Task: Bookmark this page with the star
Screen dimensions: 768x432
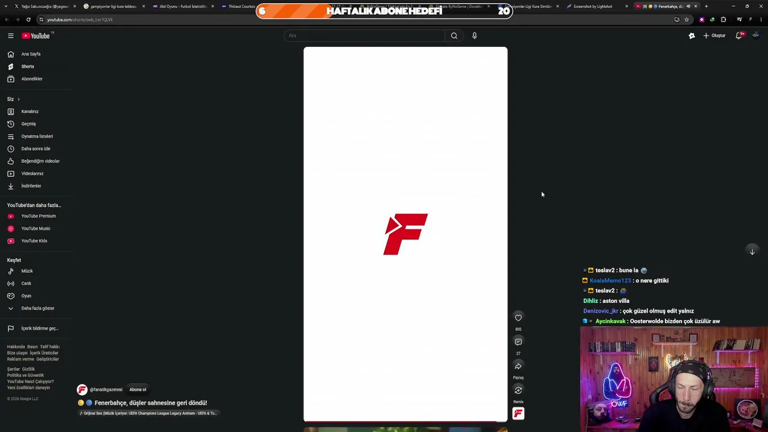Action: pos(687,19)
